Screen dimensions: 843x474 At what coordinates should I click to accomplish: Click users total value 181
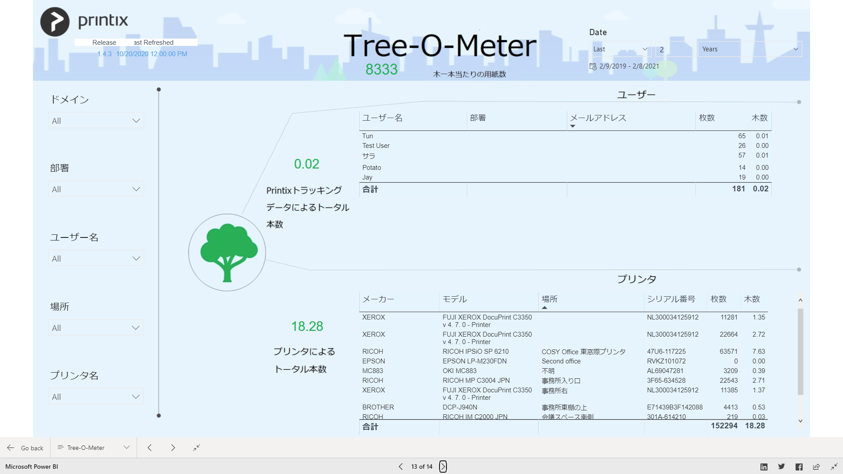coord(739,189)
